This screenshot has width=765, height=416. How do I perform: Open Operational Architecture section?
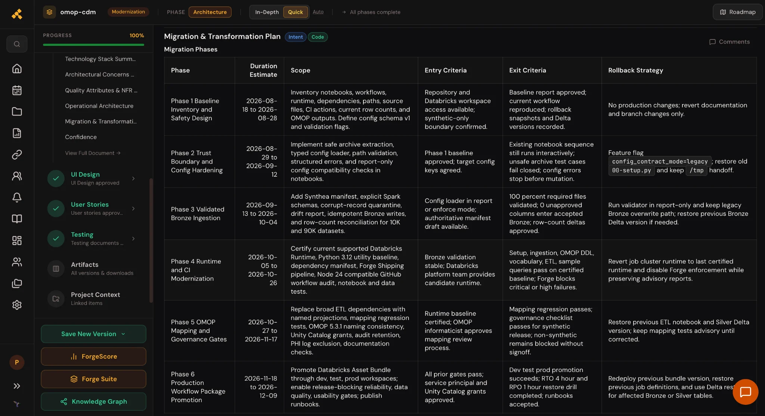click(x=99, y=106)
